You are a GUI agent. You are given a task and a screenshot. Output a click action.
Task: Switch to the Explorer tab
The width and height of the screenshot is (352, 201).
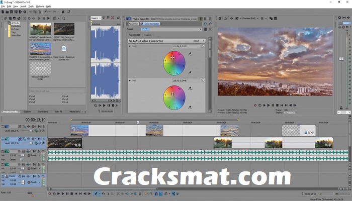pos(27,112)
